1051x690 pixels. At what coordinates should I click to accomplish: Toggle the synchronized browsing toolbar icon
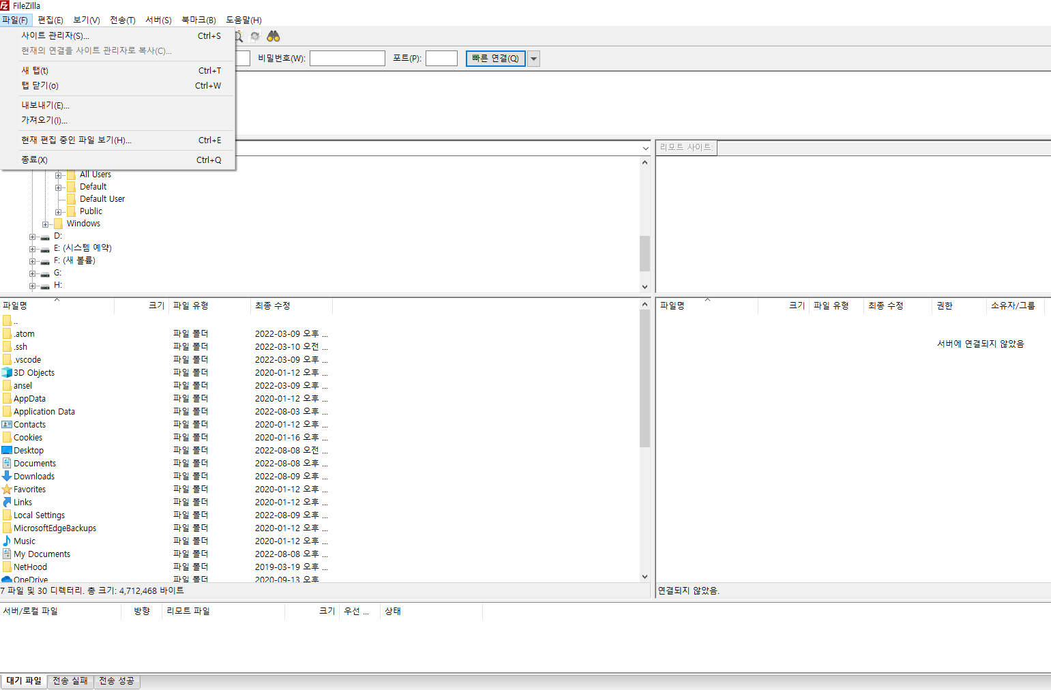(x=255, y=36)
